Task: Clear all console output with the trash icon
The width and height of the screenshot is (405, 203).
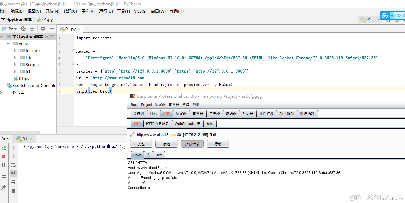Action: [x=13, y=191]
